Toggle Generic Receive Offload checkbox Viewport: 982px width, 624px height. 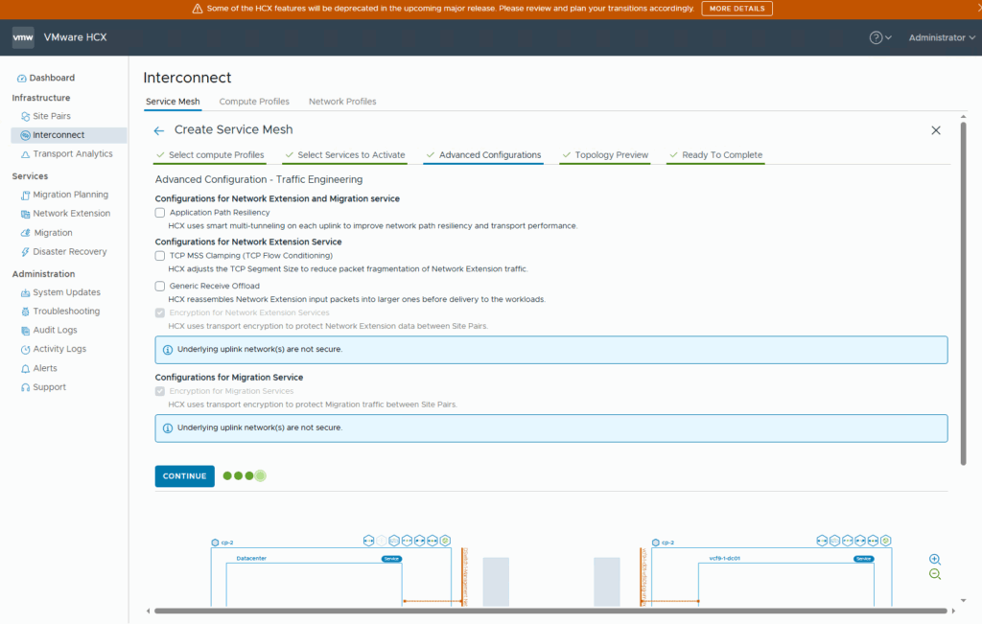(x=160, y=286)
